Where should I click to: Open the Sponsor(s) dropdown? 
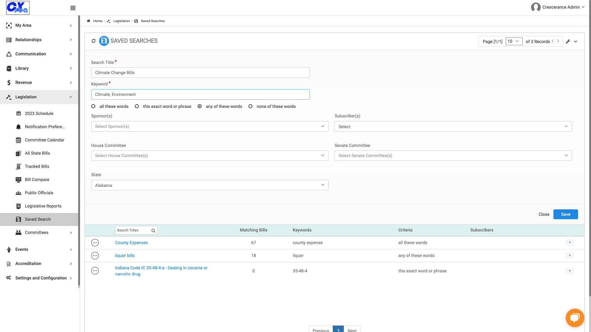tap(210, 126)
